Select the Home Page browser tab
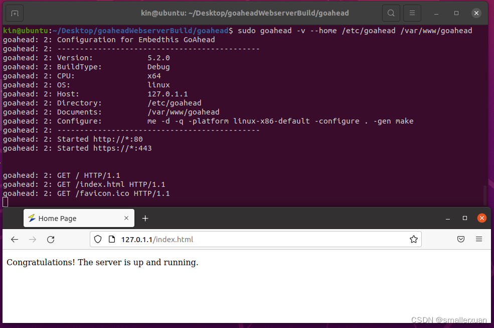This screenshot has height=328, width=494. (x=79, y=218)
